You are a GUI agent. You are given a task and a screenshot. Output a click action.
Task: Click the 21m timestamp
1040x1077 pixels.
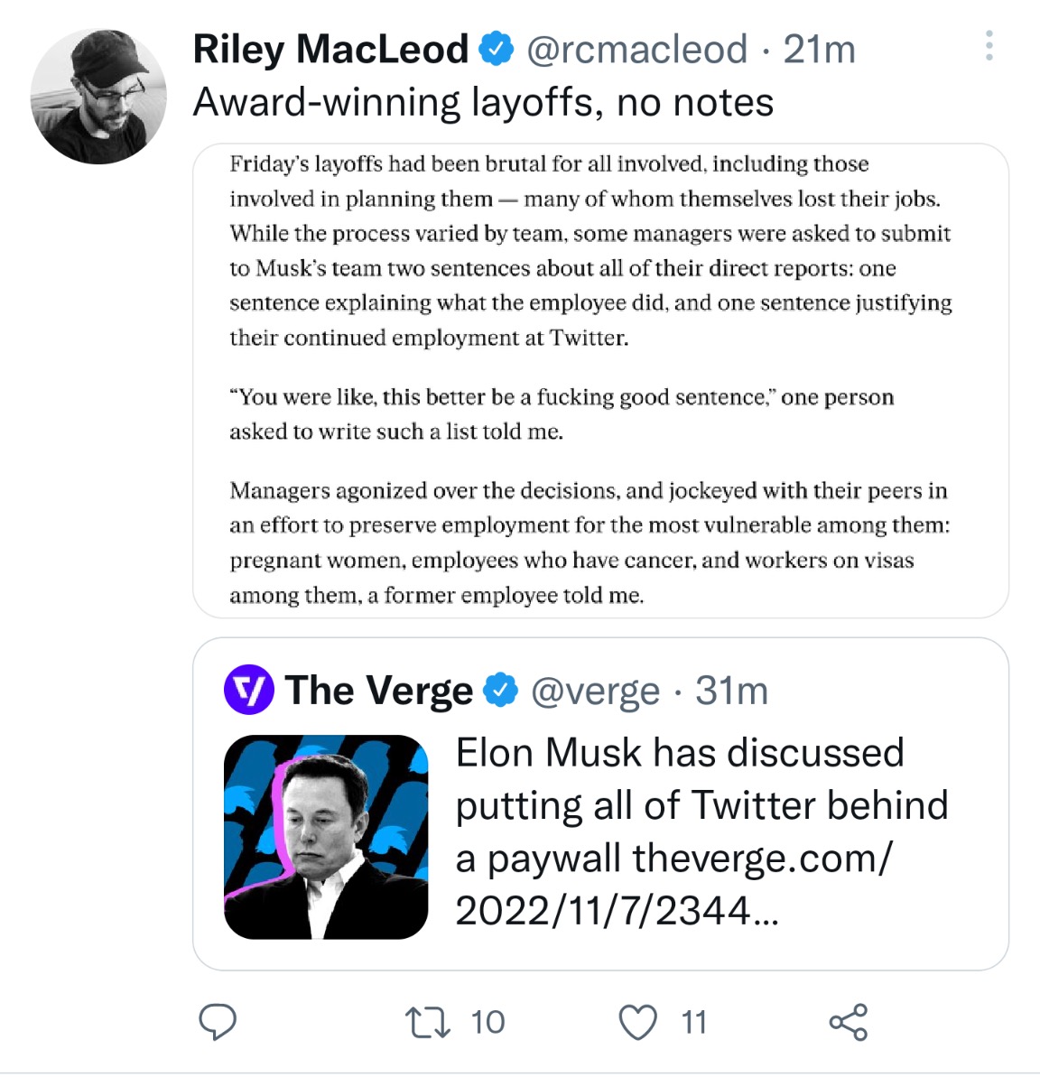[819, 49]
